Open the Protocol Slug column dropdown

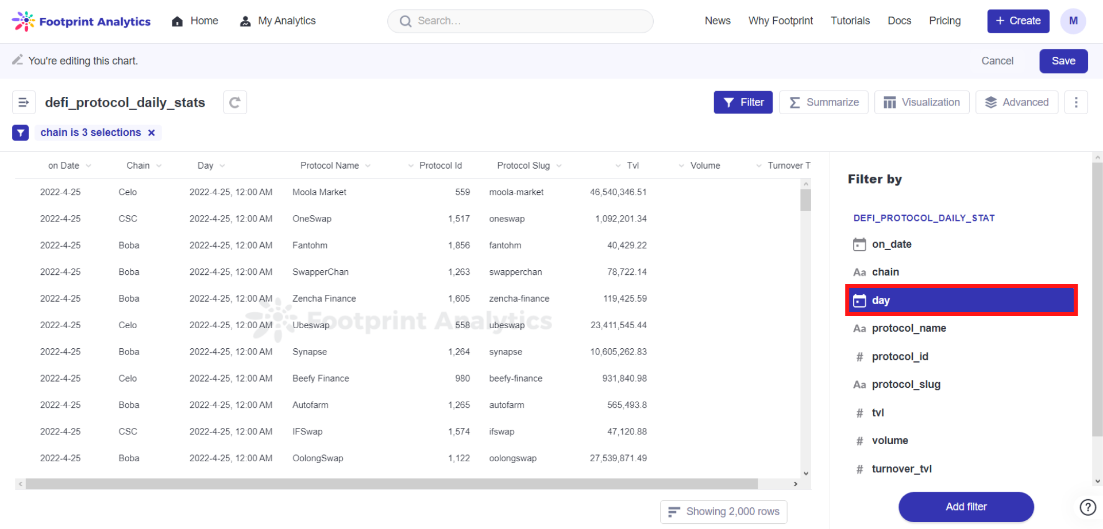click(x=559, y=166)
